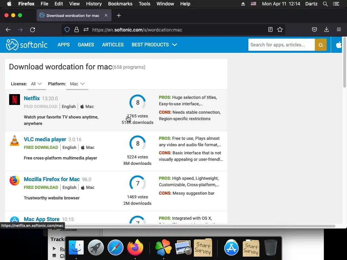Click the site security padlock icon
The image size is (347, 260).
(x=77, y=30)
